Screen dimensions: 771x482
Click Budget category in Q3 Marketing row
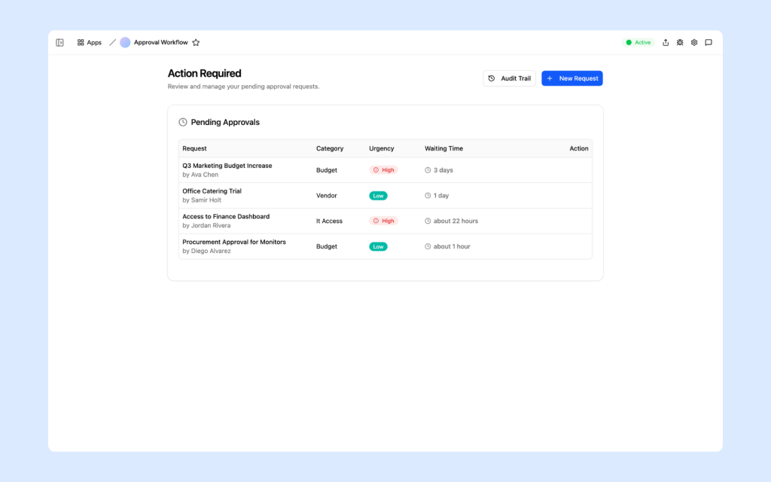click(327, 170)
